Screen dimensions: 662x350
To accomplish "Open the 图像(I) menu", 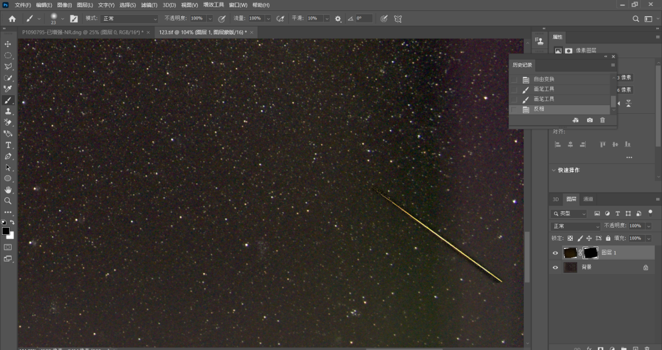I will coord(64,5).
